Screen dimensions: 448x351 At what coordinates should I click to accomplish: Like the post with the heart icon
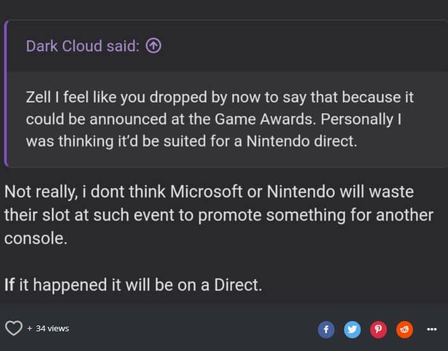13,329
